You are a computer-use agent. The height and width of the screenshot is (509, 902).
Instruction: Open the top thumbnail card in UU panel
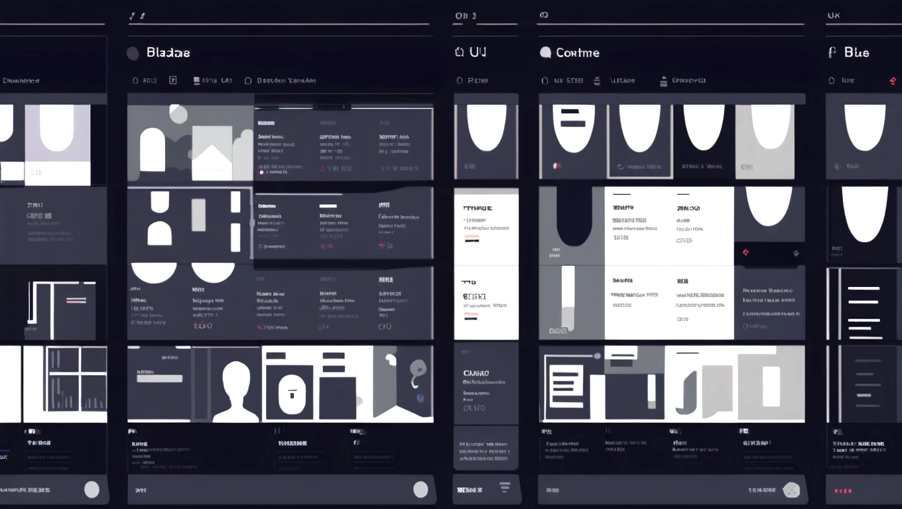coord(486,142)
